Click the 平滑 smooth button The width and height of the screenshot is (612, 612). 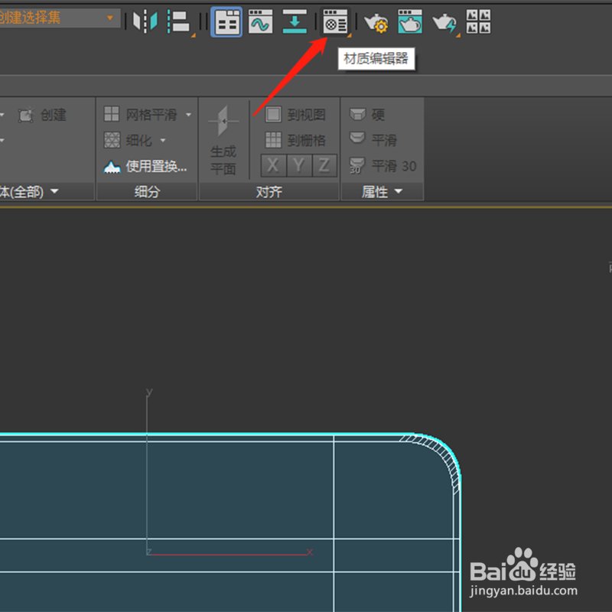tap(373, 140)
